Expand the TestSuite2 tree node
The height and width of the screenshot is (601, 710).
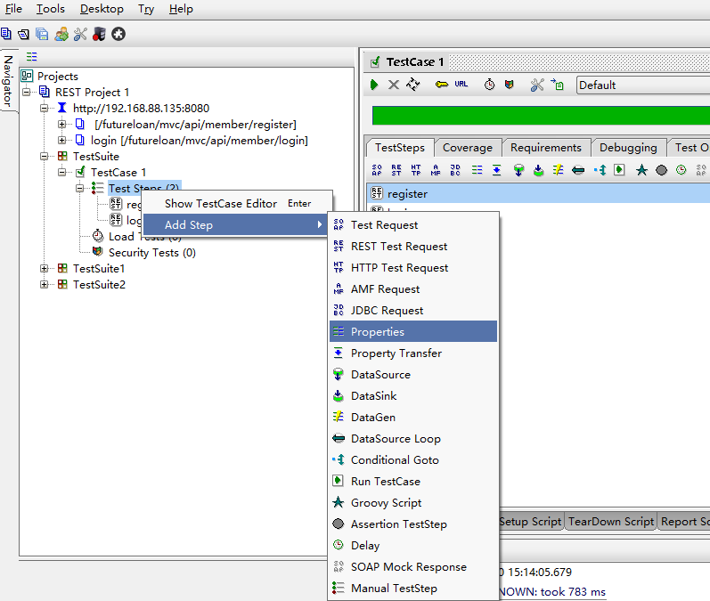click(45, 284)
